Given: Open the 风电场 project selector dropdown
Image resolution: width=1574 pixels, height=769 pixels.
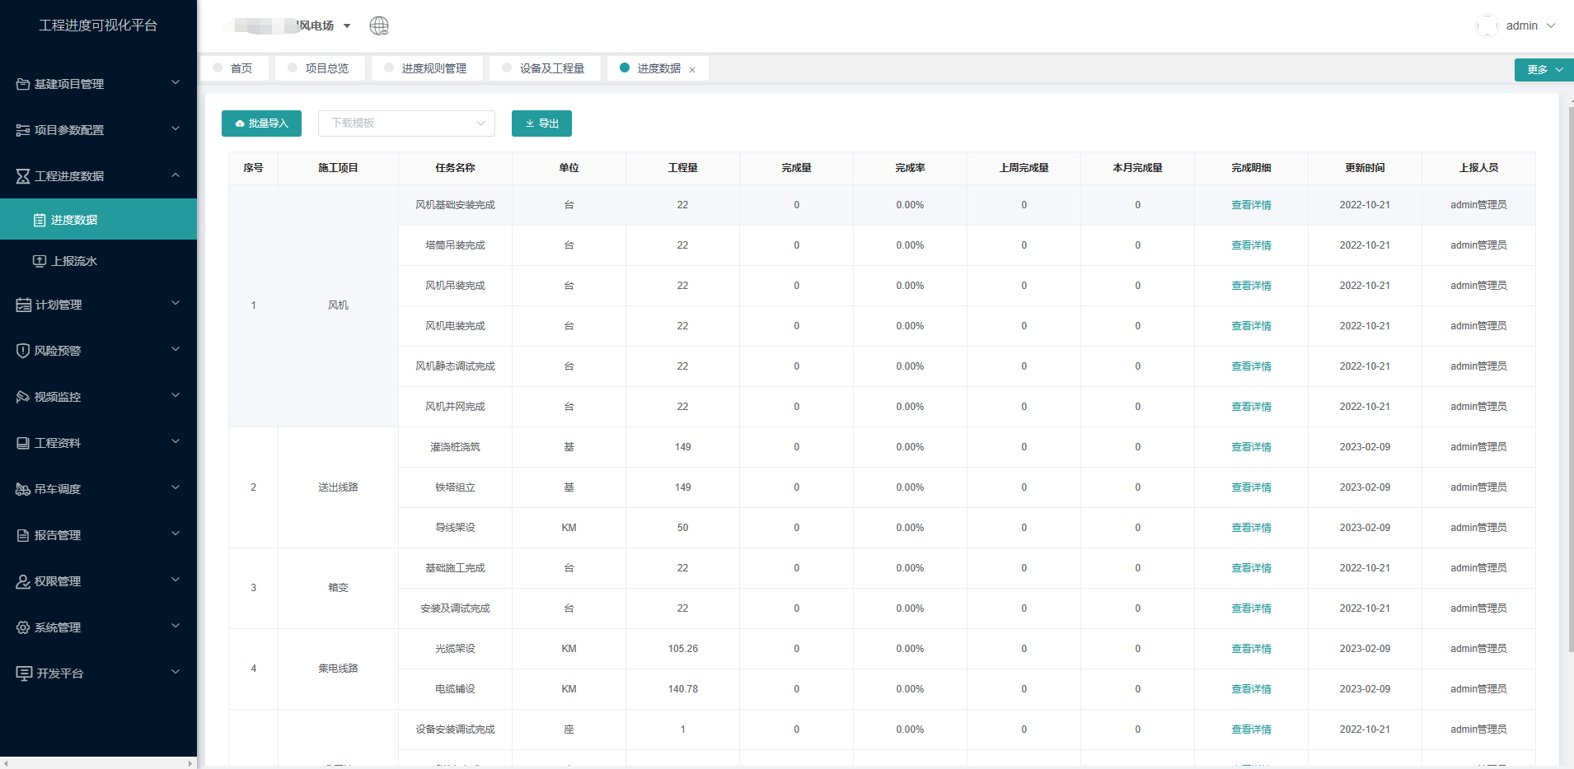Looking at the screenshot, I should [347, 26].
